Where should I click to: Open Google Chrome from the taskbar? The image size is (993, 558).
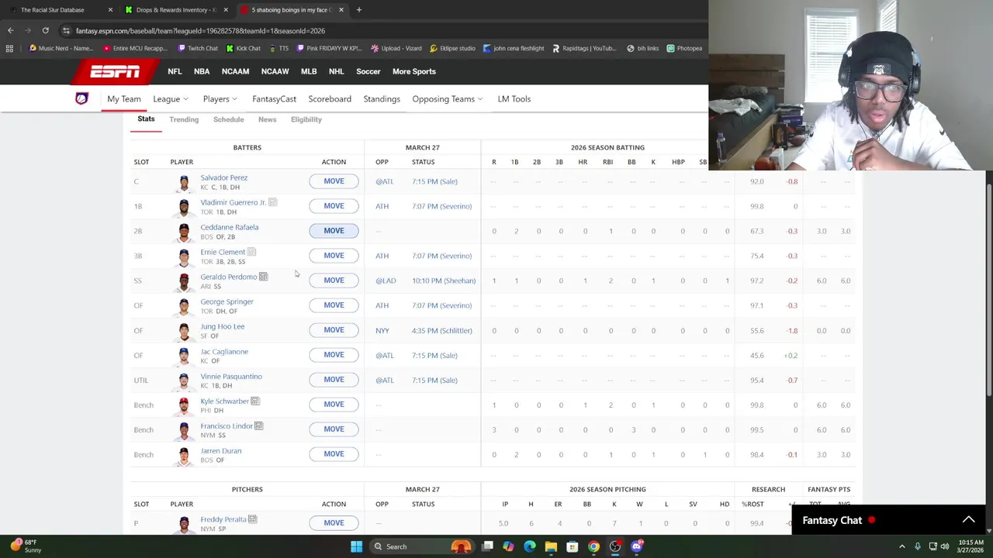(x=593, y=546)
